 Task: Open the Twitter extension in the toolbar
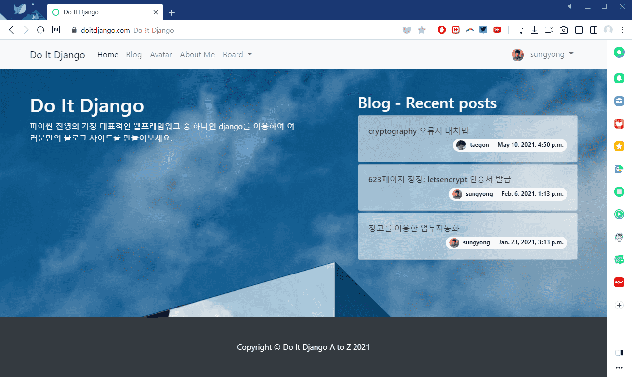pyautogui.click(x=483, y=30)
